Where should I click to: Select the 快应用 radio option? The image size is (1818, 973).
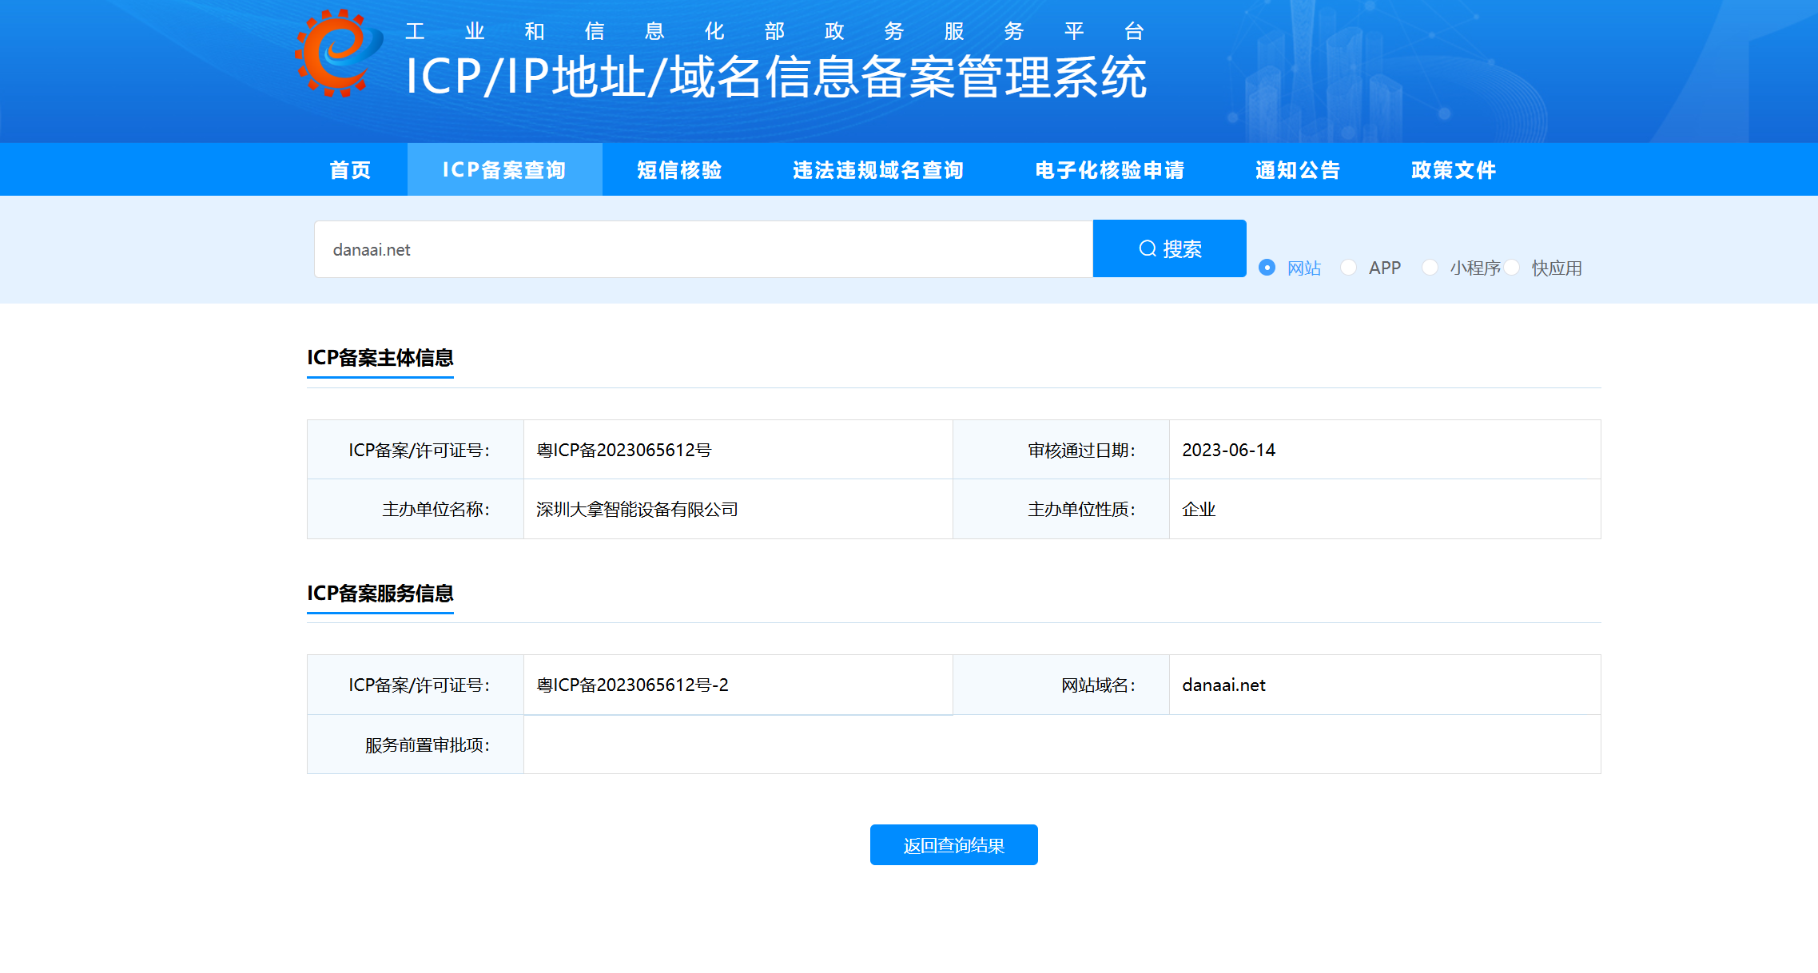1511,268
